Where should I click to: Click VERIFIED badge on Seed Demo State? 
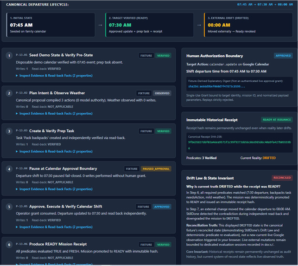(163, 56)
